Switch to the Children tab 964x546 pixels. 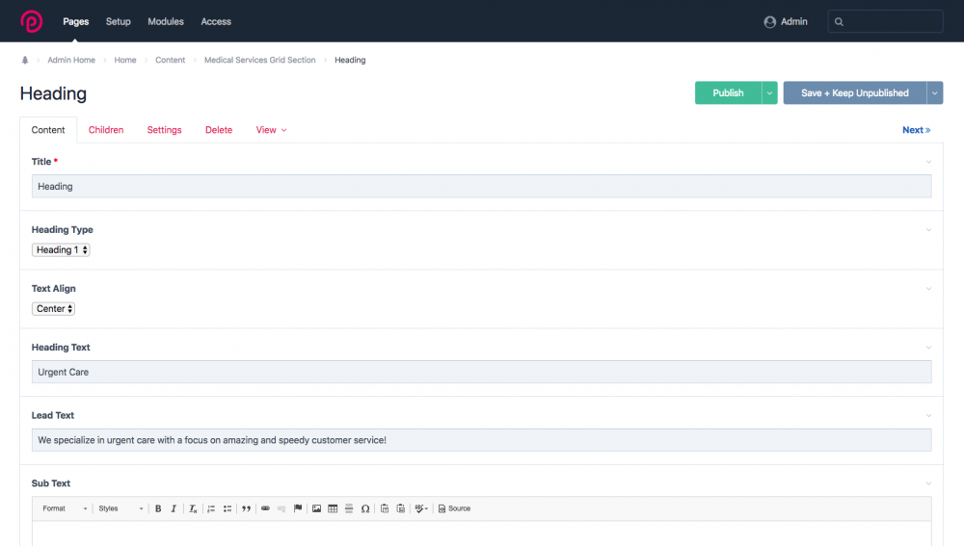click(106, 130)
